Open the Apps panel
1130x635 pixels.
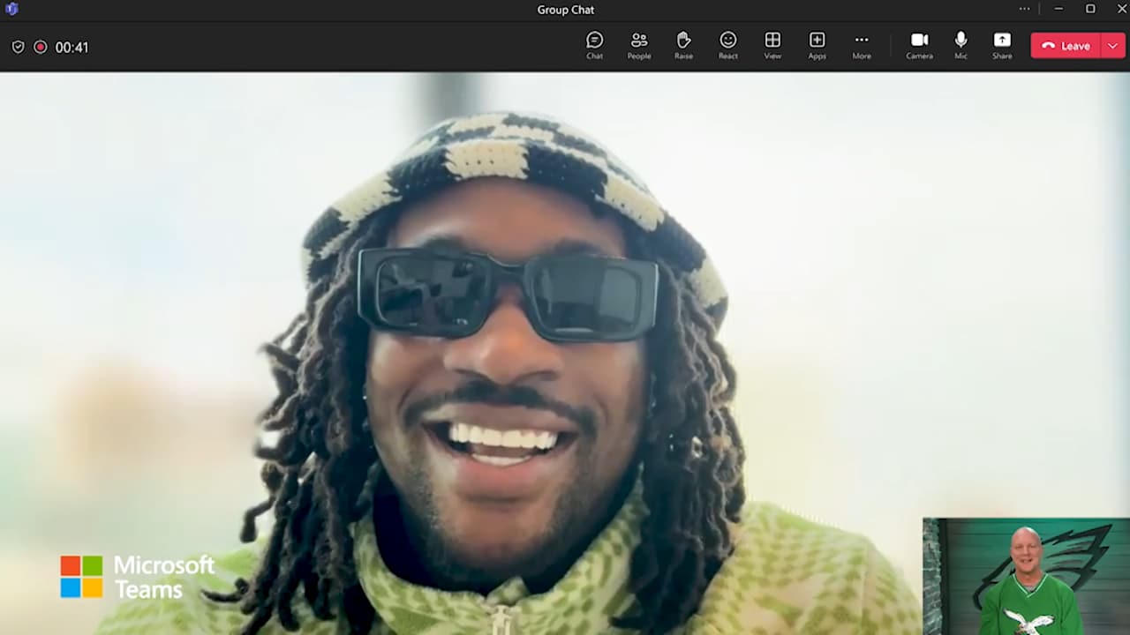point(817,45)
